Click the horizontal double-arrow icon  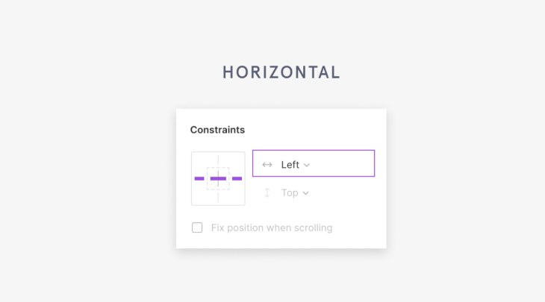click(267, 165)
